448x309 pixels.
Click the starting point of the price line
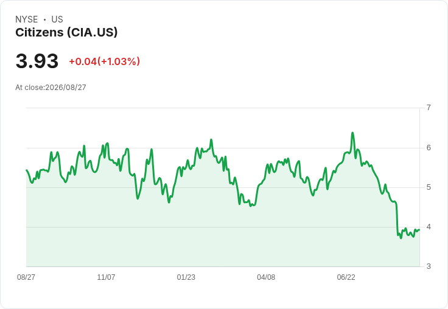(27, 170)
